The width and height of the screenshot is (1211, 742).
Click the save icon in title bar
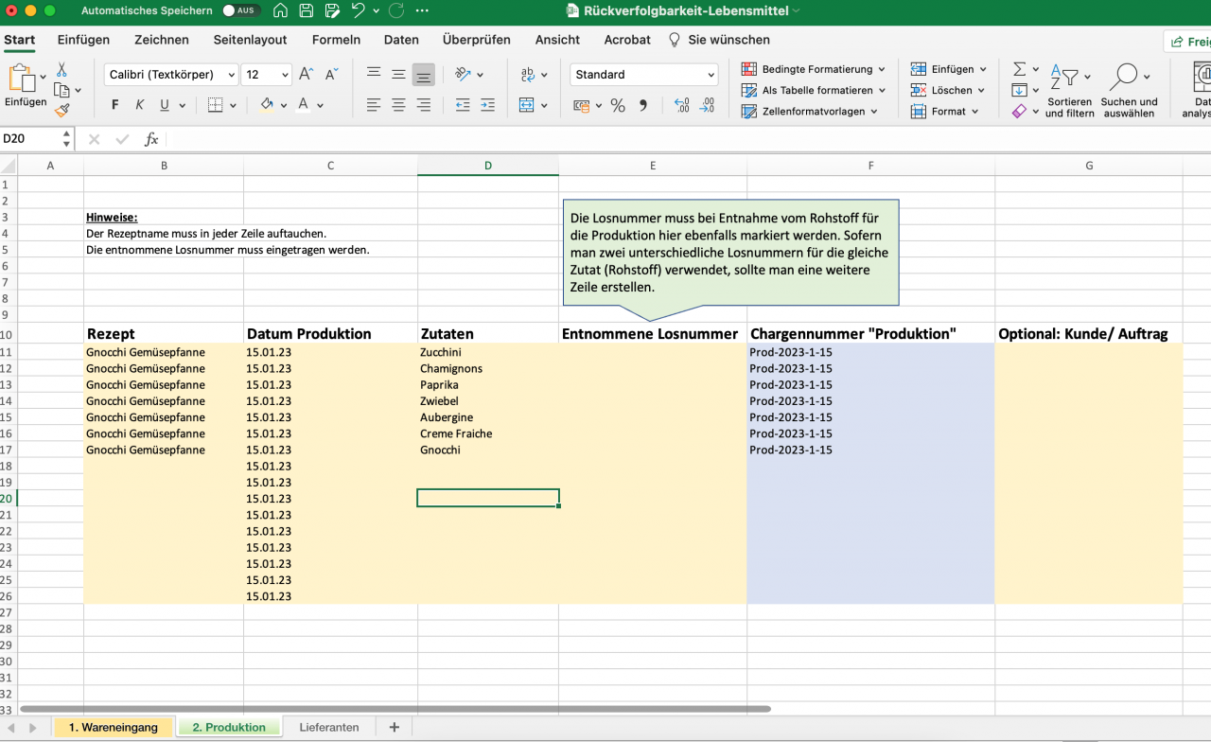click(306, 10)
